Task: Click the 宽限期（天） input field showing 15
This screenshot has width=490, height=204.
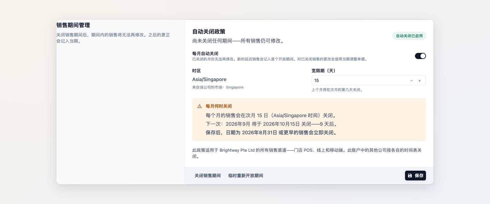Action: 369,80
